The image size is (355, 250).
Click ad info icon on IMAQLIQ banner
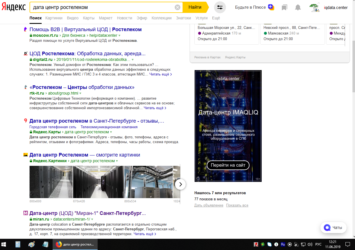coord(198,178)
